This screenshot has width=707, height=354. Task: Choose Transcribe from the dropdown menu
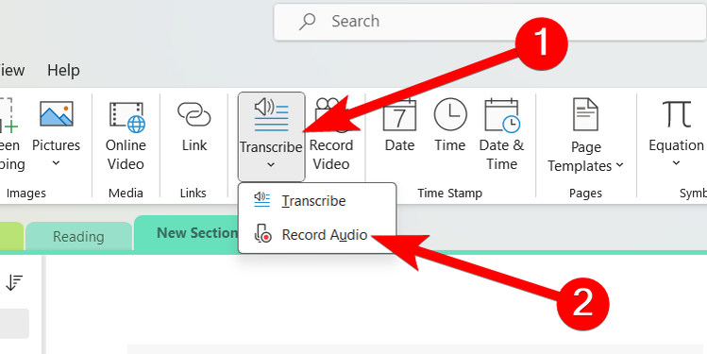[x=317, y=201]
